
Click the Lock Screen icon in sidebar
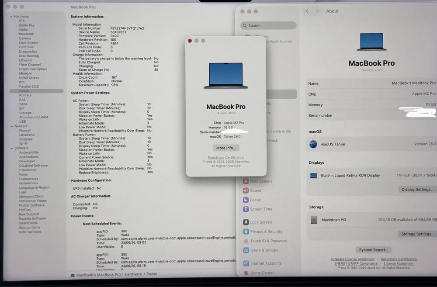pos(246,222)
